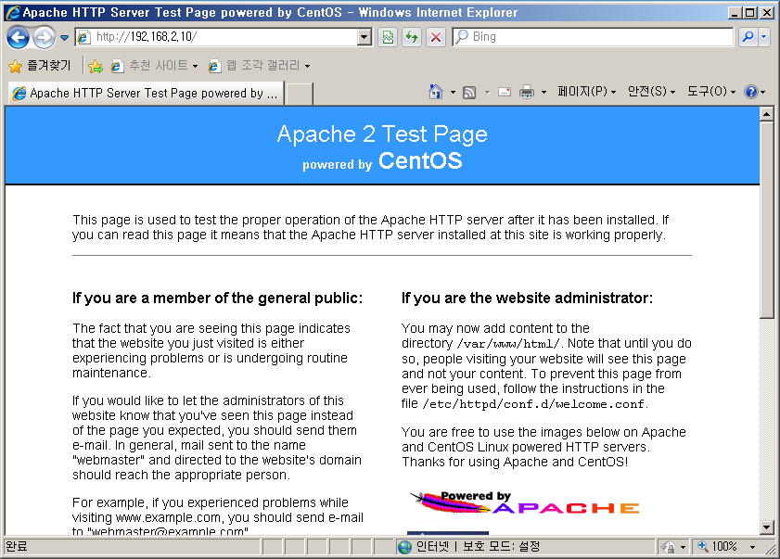Open the zoom level dropdown arrow

pos(753,547)
